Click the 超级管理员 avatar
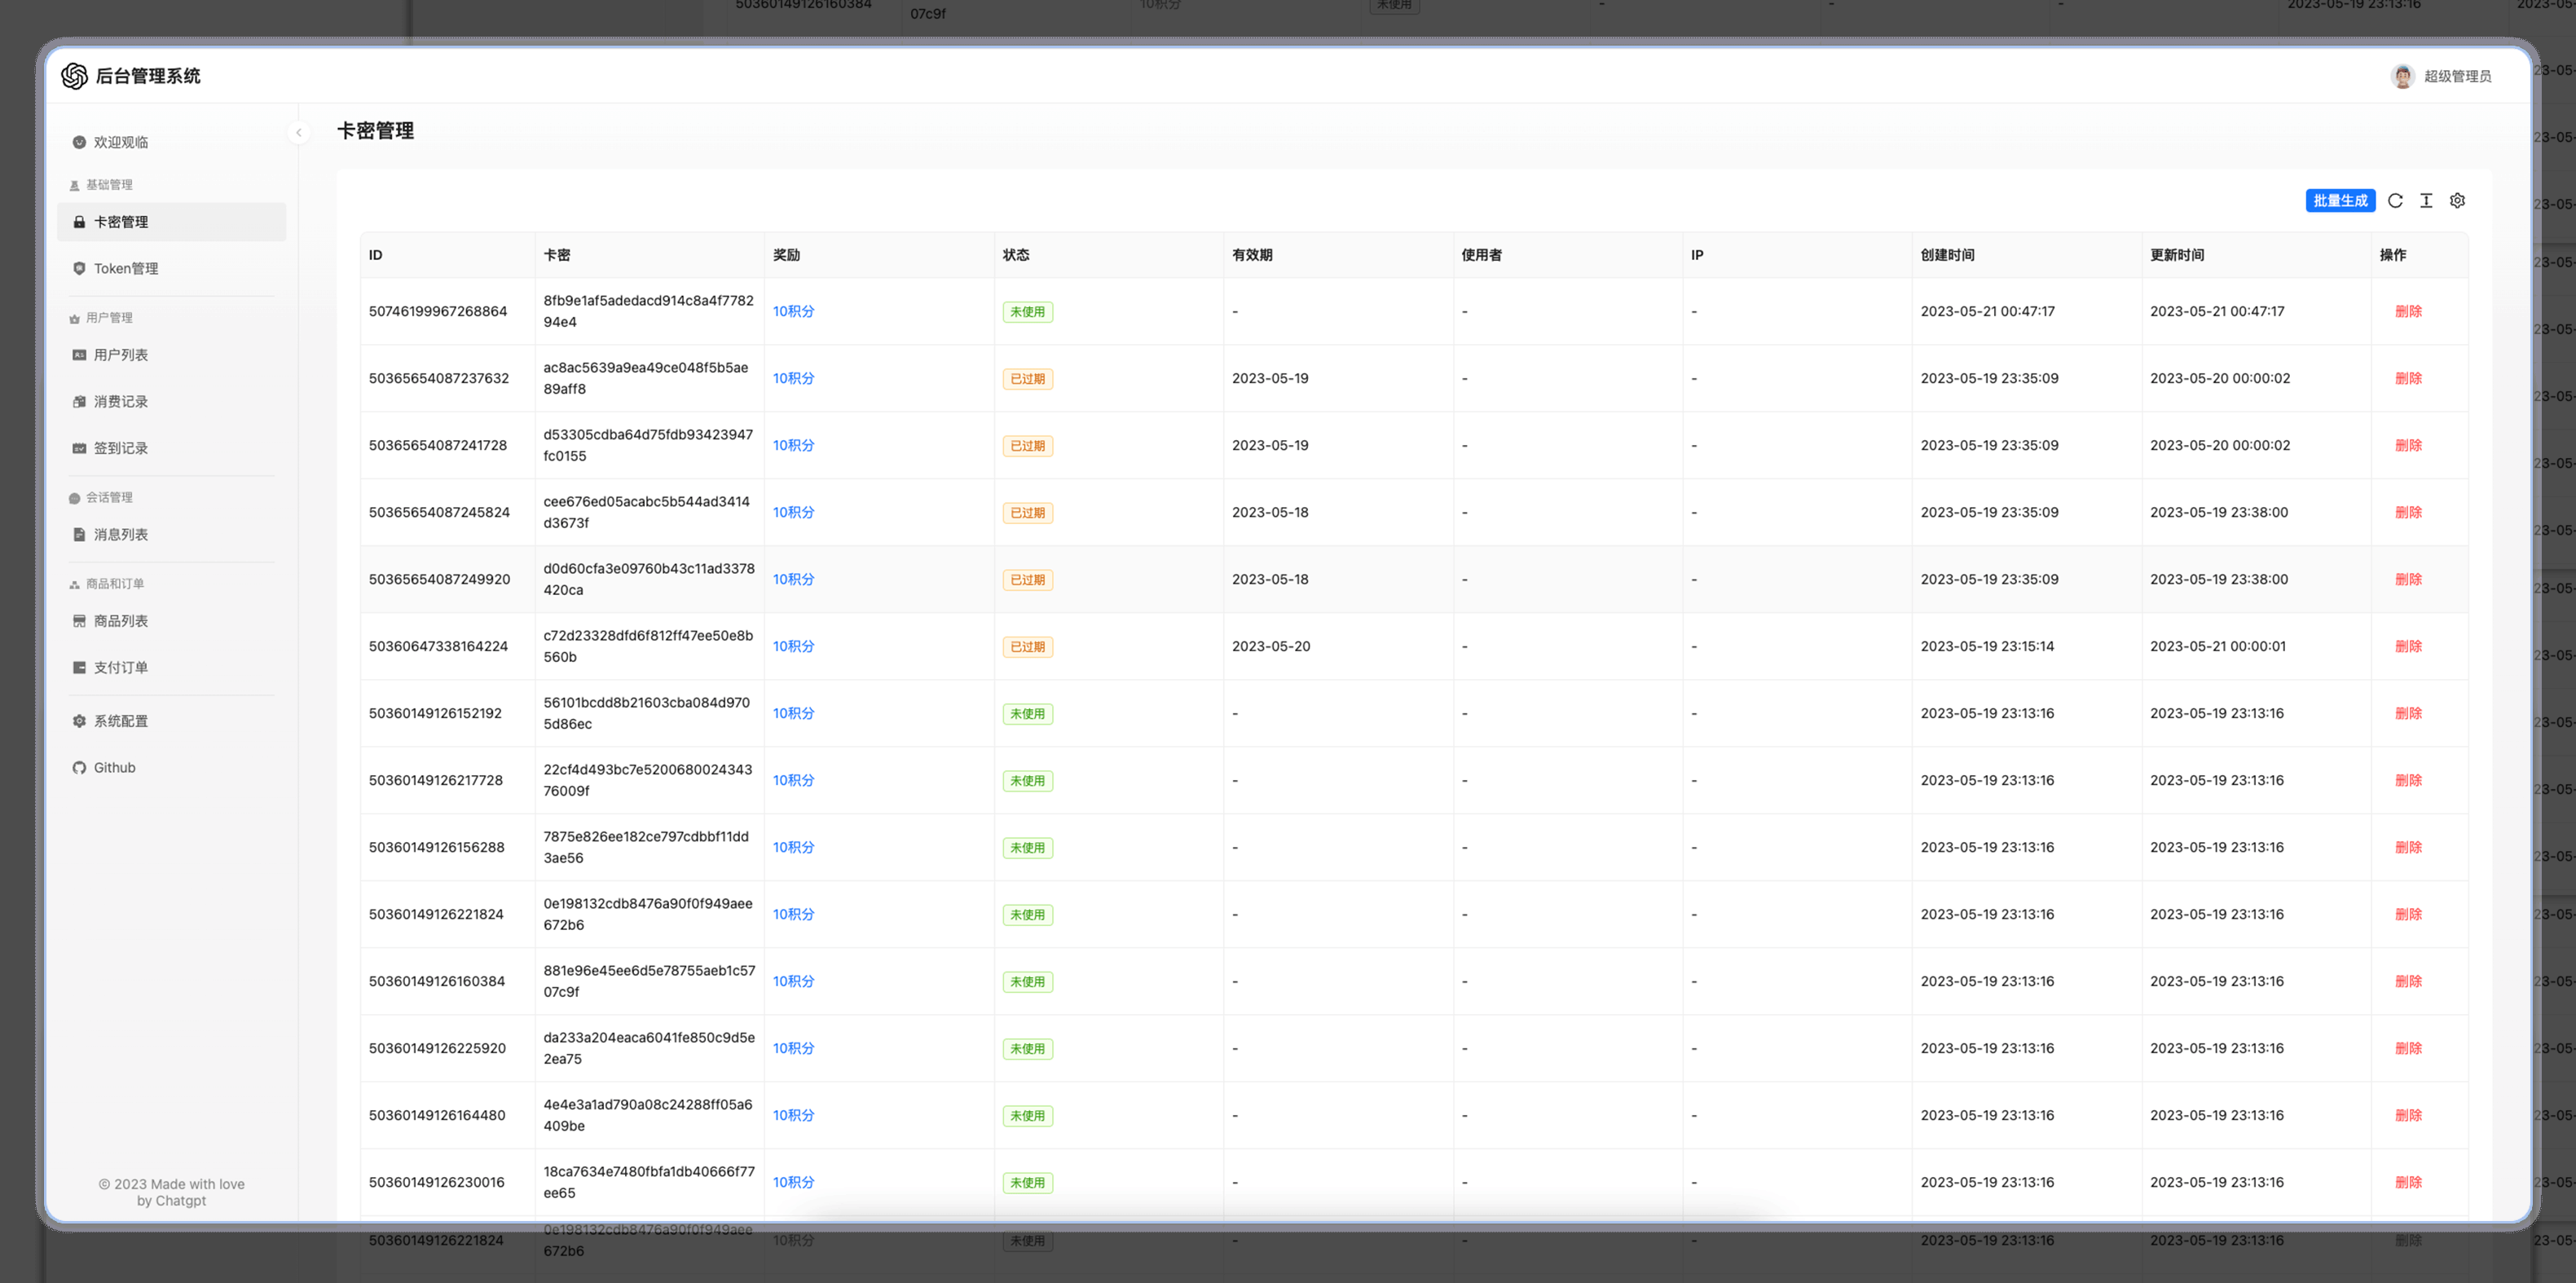Screen dimensions: 2576x1283 (2402, 76)
